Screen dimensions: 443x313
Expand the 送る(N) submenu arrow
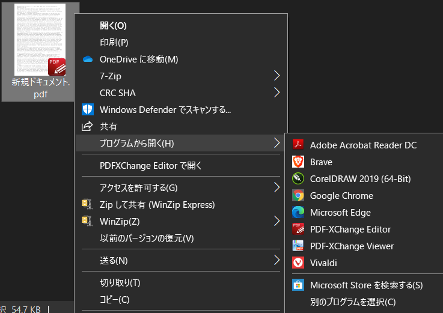click(x=277, y=260)
